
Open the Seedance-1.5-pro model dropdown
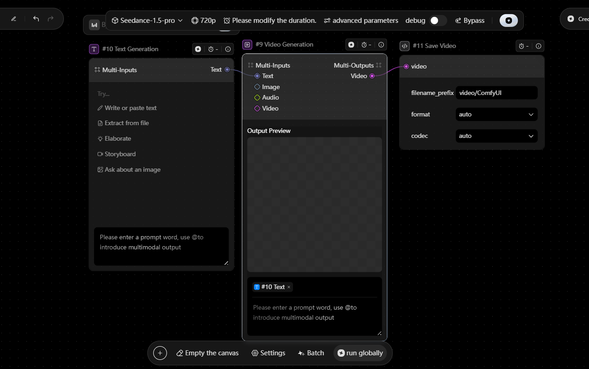tap(147, 21)
